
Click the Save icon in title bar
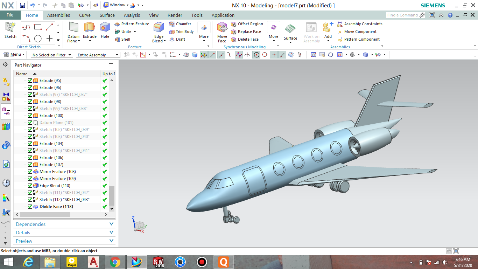(22, 5)
